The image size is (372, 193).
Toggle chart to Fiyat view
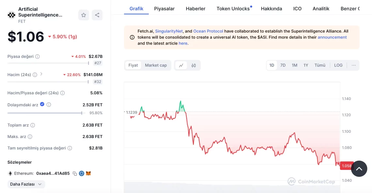pos(133,65)
